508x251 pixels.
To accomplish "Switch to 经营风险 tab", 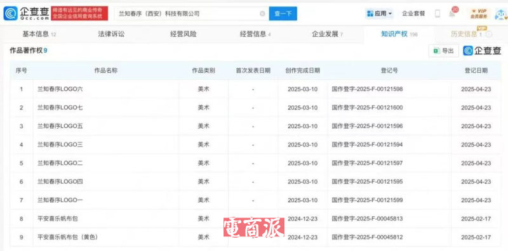I will coord(184,34).
